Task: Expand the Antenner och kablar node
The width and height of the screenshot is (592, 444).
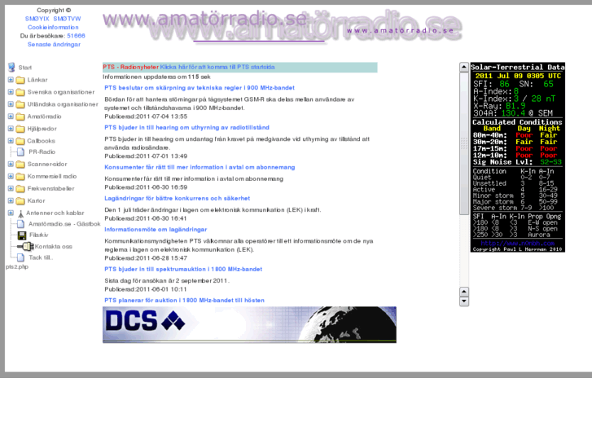Action: [11, 213]
